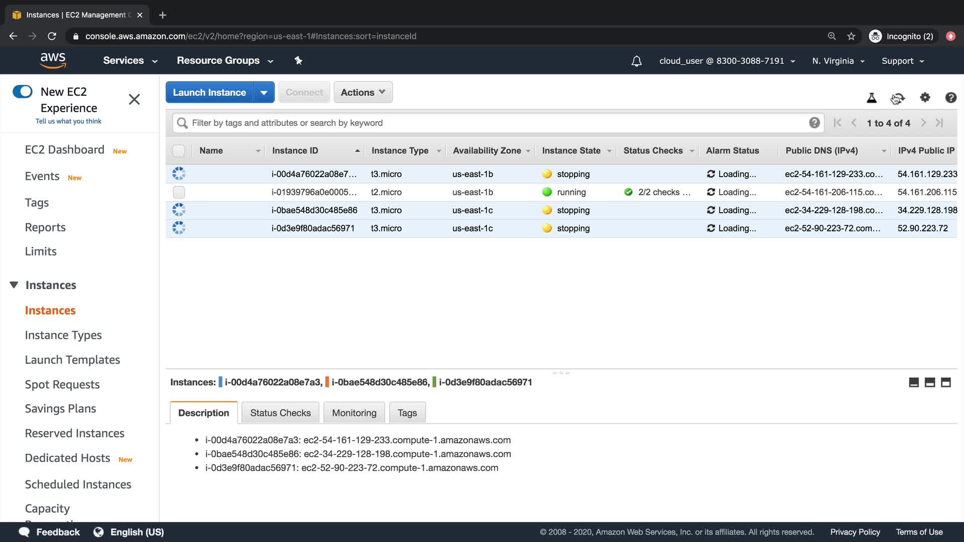
Task: Click the search filter help icon
Action: (814, 123)
